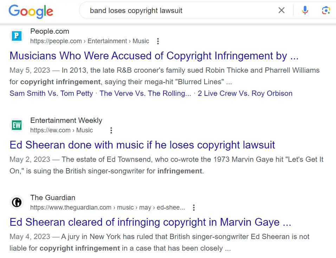
Task: Click in the search box field
Action: (x=176, y=11)
